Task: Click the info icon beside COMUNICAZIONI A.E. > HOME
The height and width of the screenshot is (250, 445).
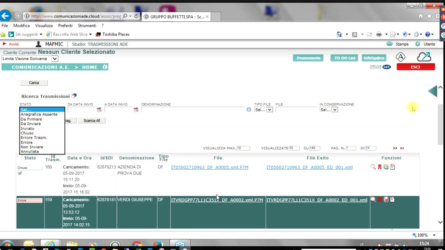Action: (x=105, y=67)
